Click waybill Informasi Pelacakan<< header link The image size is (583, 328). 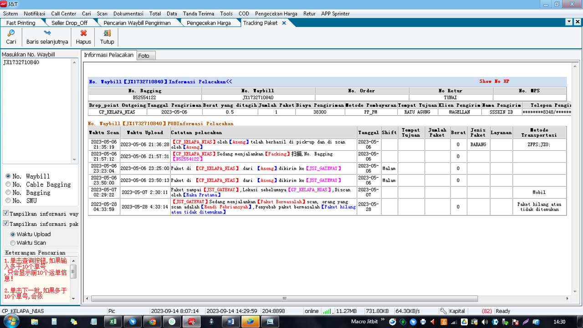(160, 82)
